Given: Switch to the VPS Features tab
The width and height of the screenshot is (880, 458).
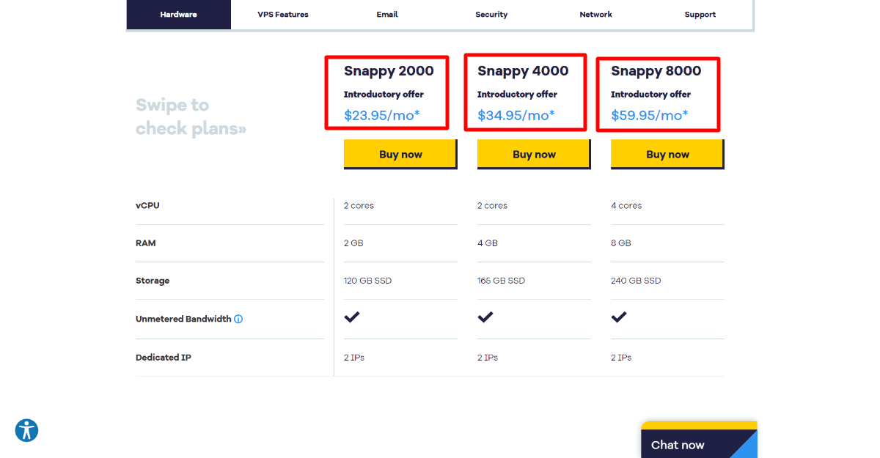Looking at the screenshot, I should click(283, 14).
